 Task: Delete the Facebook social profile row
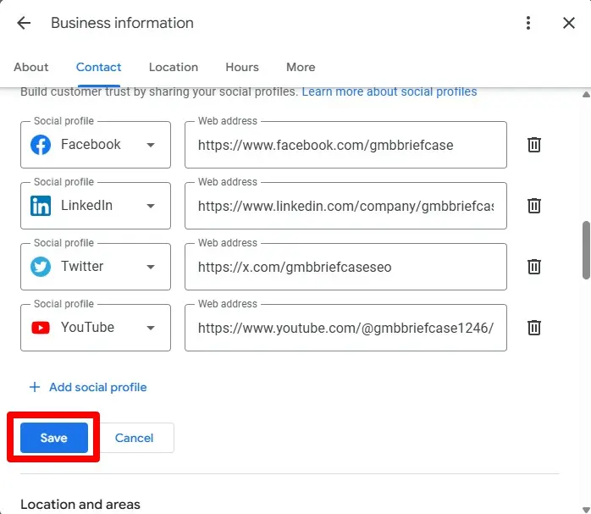[x=534, y=145]
